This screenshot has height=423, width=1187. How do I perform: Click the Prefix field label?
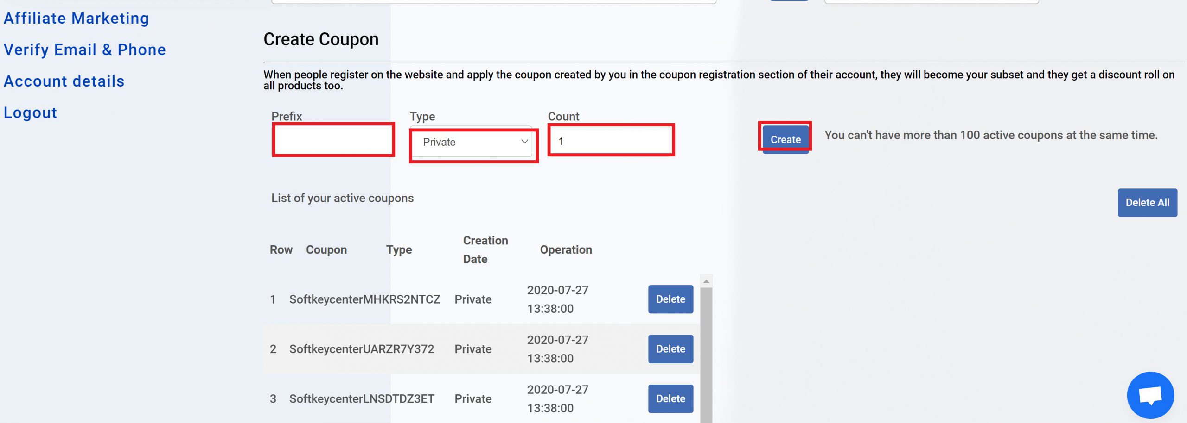click(287, 117)
